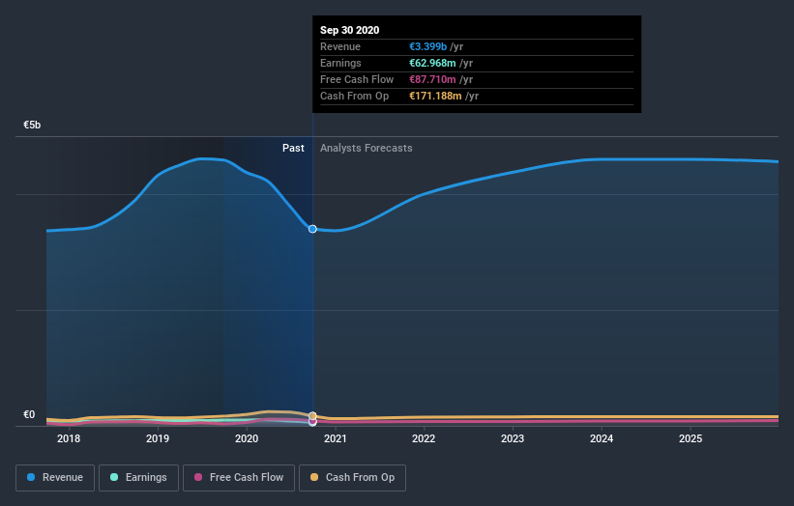Viewport: 794px width, 506px height.
Task: Toggle the Earnings legend series
Action: [138, 478]
